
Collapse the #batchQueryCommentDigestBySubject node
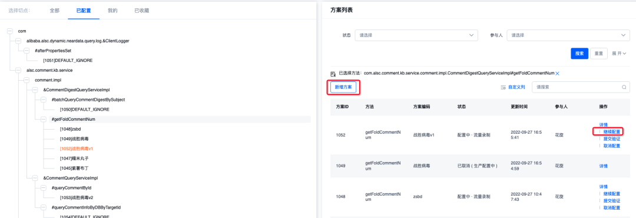point(44,100)
